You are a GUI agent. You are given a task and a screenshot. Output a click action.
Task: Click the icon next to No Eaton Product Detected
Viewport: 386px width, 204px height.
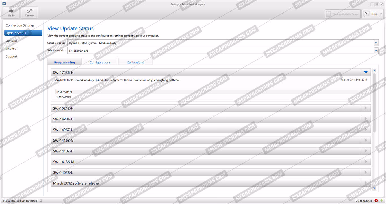click(x=41, y=201)
